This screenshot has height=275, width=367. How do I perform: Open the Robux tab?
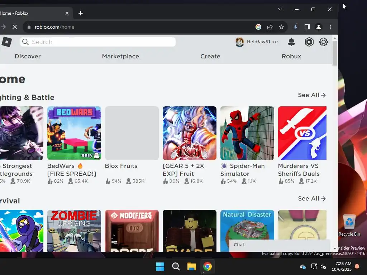click(291, 56)
